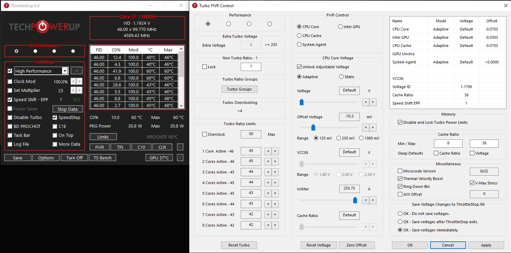Click the C10 button

141,147
